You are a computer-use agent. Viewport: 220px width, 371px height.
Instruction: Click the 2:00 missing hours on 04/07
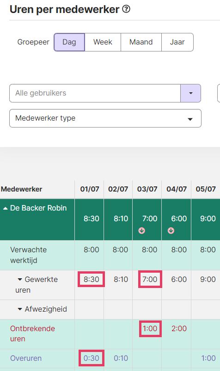click(x=179, y=329)
